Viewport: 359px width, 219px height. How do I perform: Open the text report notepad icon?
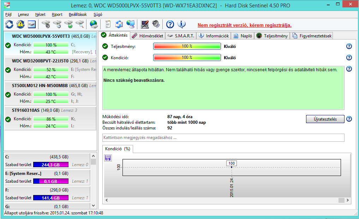108,24
